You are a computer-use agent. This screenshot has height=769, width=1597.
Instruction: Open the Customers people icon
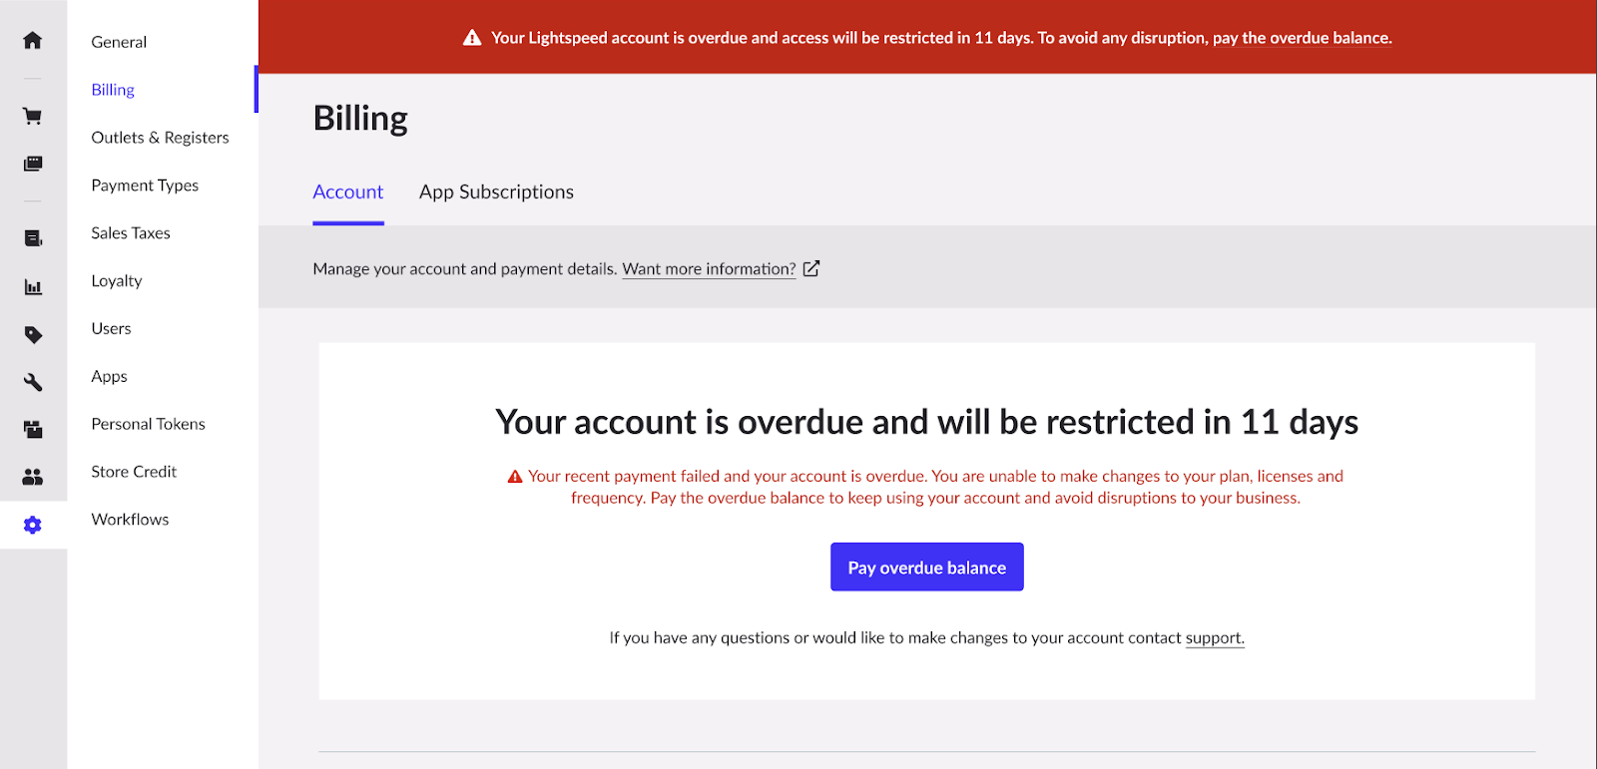pyautogui.click(x=33, y=477)
